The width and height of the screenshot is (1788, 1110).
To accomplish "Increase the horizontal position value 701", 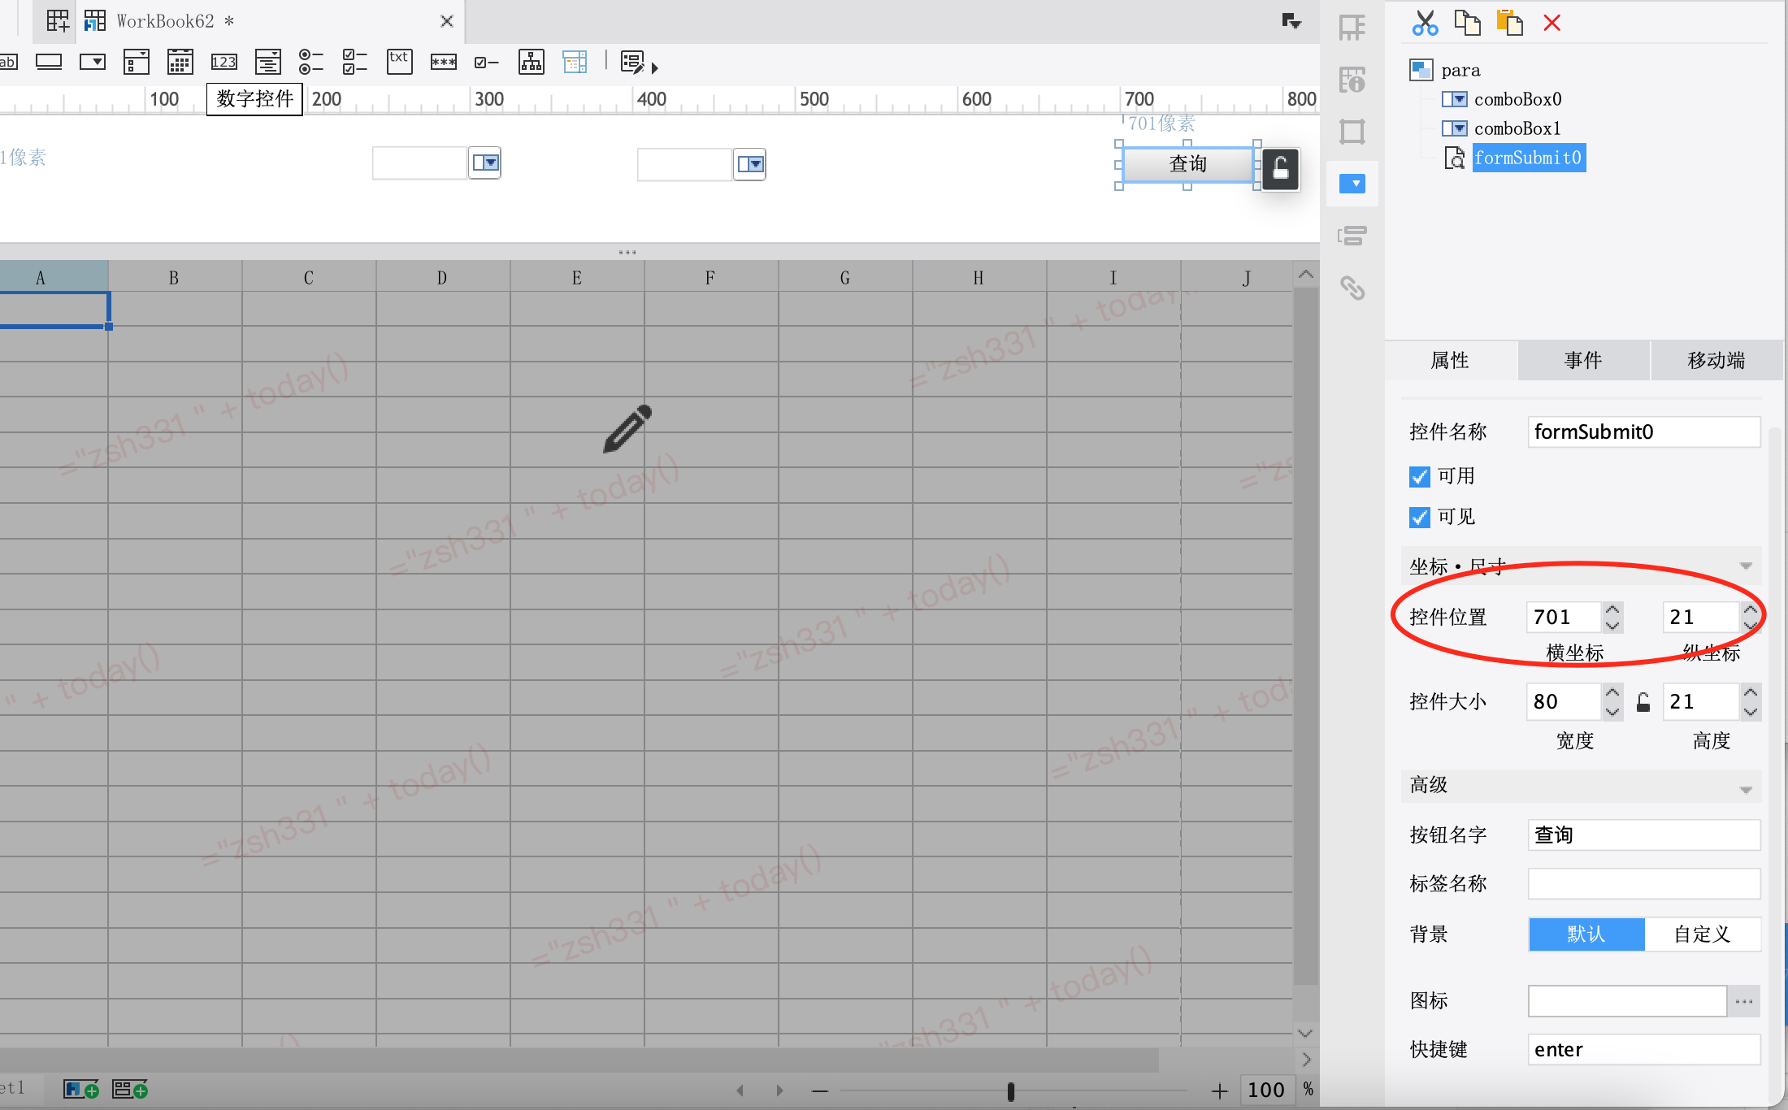I will [1612, 609].
